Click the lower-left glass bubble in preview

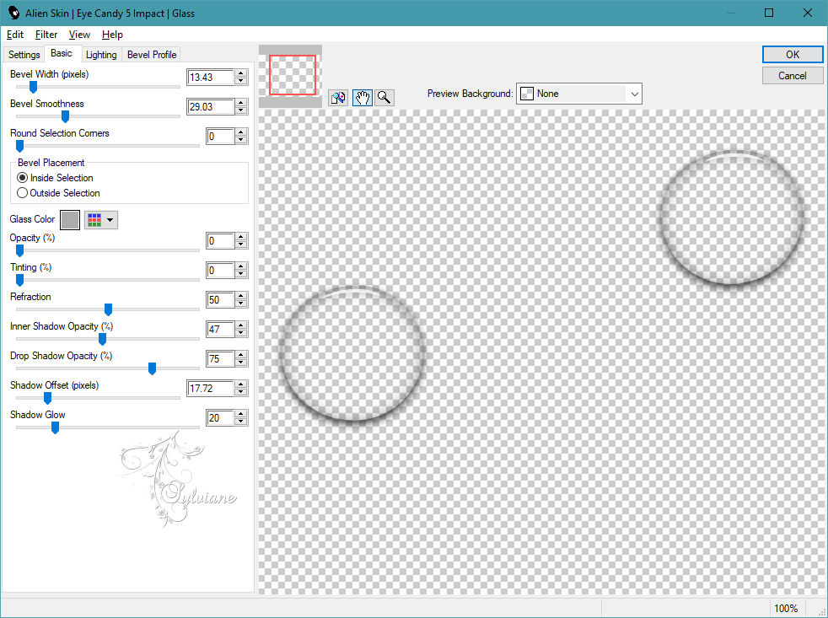tap(352, 354)
